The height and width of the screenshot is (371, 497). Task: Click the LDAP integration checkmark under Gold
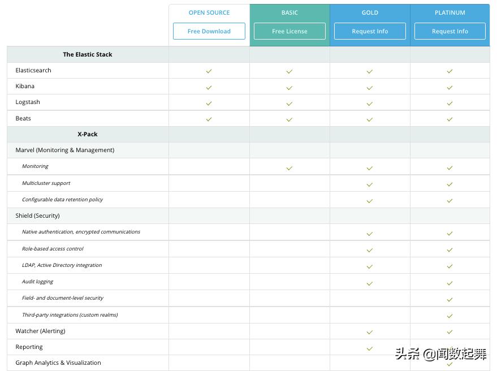pyautogui.click(x=370, y=267)
